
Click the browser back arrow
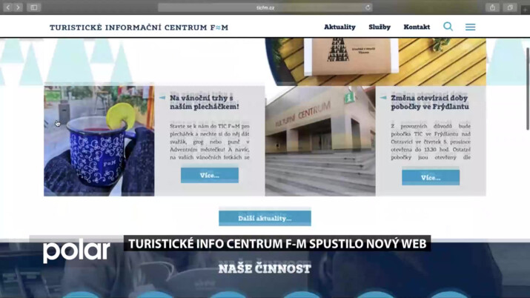(x=8, y=7)
